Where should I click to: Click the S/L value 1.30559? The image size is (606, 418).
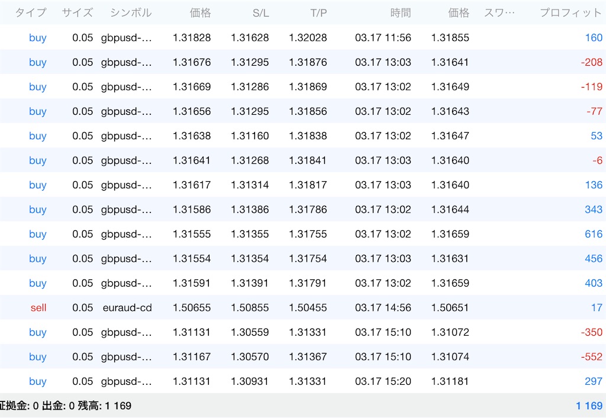pyautogui.click(x=250, y=332)
